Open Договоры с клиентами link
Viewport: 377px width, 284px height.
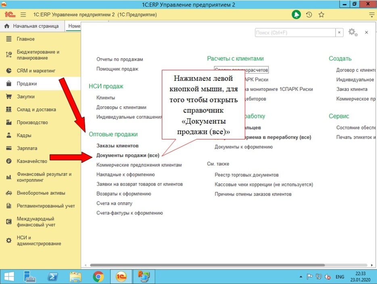121,107
